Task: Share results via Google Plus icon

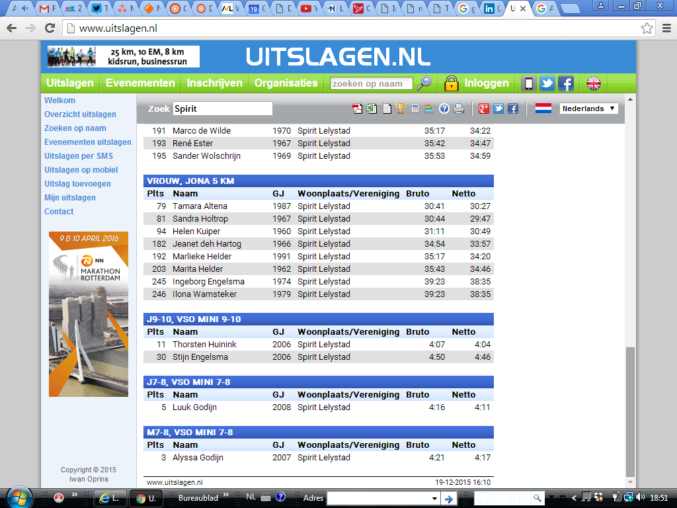Action: click(484, 109)
